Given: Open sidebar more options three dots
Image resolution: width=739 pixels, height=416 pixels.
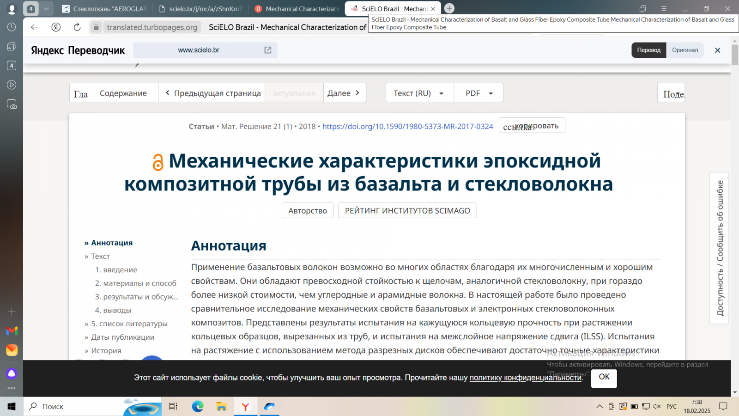Looking at the screenshot, I should [x=12, y=388].
